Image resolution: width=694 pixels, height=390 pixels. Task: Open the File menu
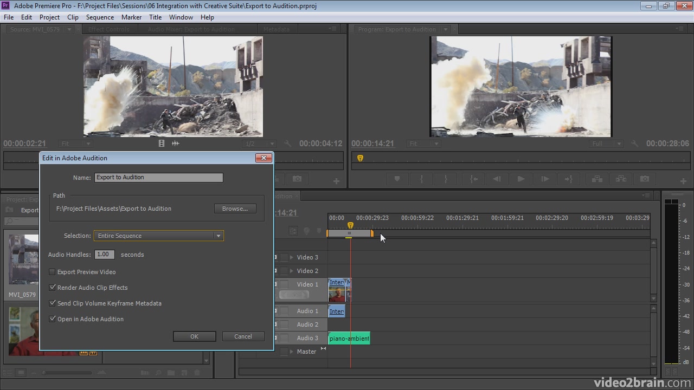[9, 17]
